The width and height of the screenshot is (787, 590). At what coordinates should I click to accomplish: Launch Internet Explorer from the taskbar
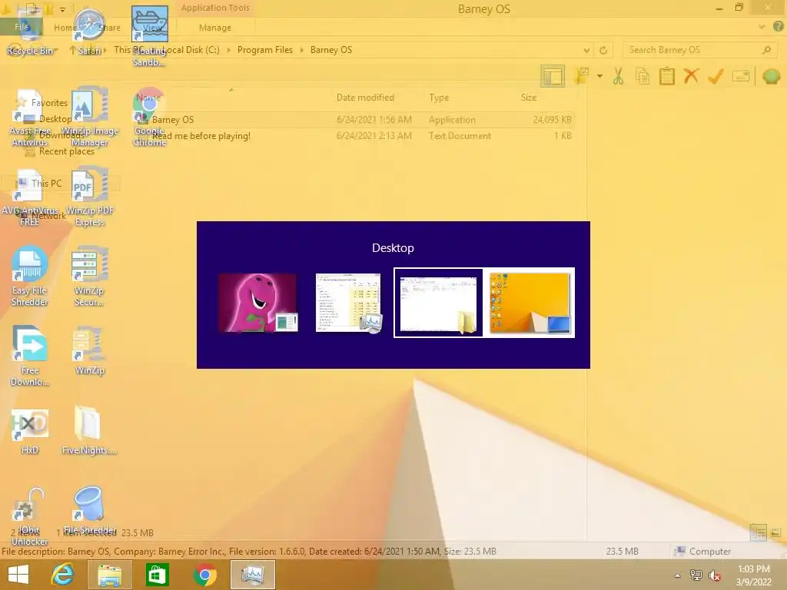click(62, 575)
